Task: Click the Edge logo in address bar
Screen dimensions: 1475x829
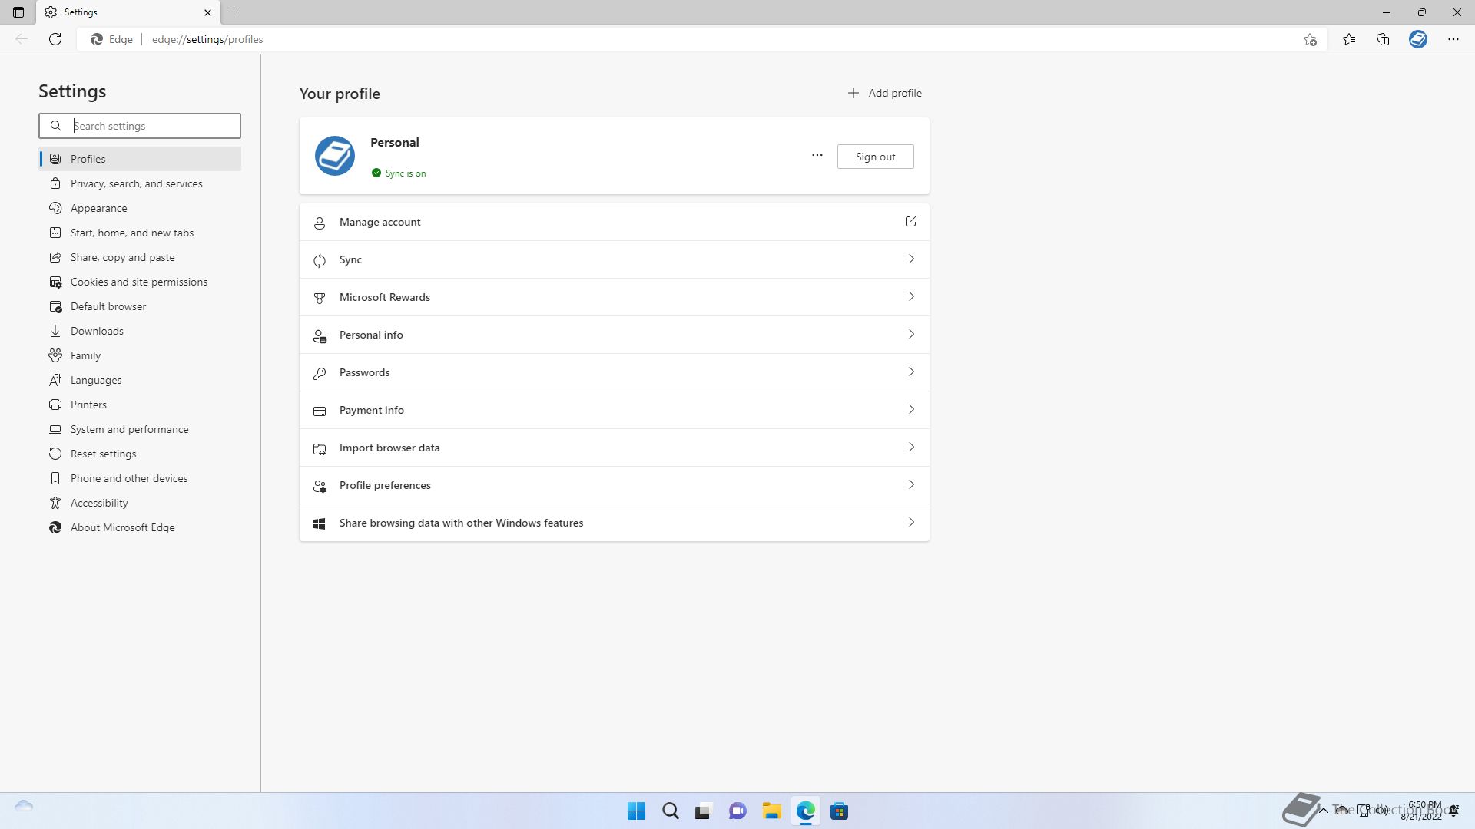Action: tap(97, 39)
